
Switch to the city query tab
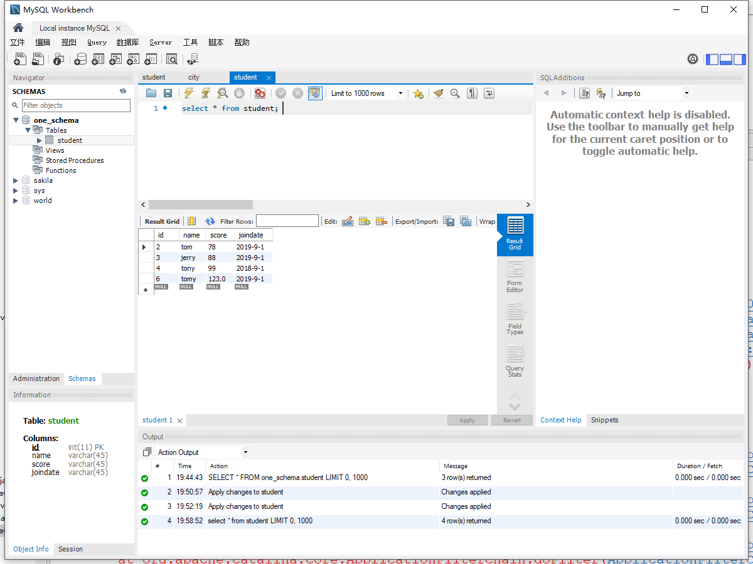(194, 77)
